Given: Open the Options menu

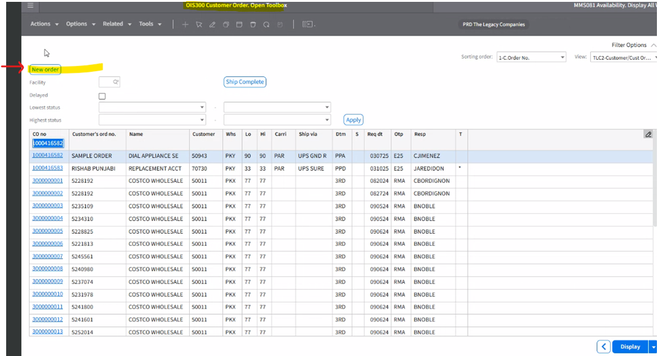Looking at the screenshot, I should 80,24.
